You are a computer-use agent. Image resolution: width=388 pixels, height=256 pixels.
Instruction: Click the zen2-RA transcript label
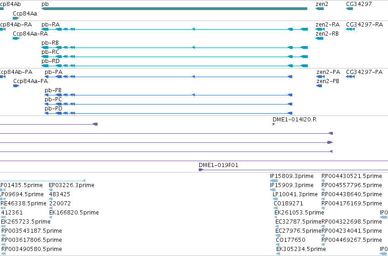[x=328, y=25]
